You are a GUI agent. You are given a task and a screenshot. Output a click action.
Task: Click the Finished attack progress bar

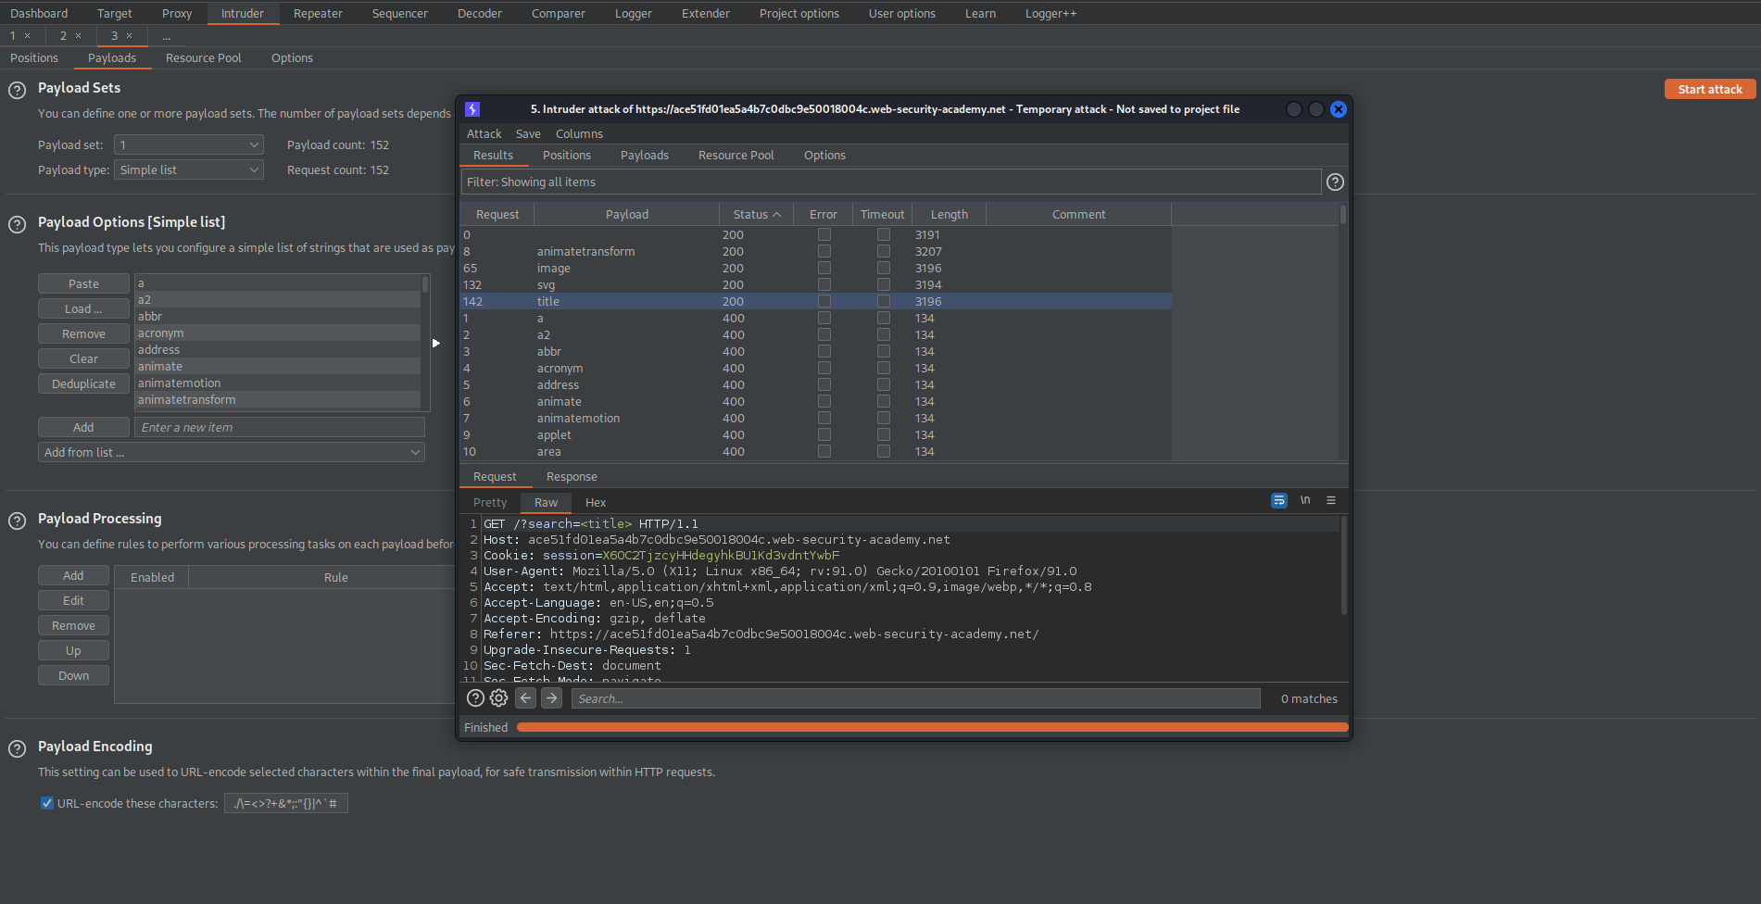pyautogui.click(x=932, y=728)
